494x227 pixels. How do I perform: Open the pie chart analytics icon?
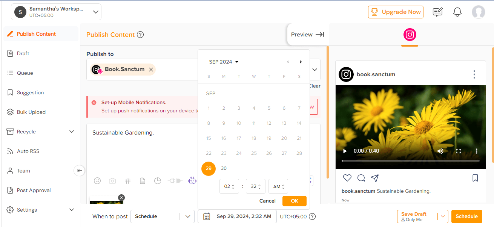(x=158, y=181)
